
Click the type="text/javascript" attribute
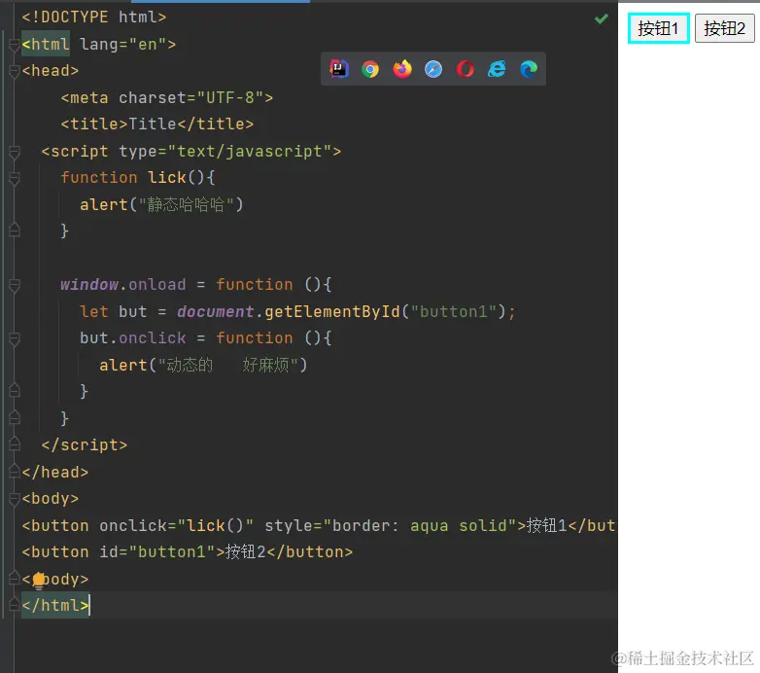coord(225,152)
